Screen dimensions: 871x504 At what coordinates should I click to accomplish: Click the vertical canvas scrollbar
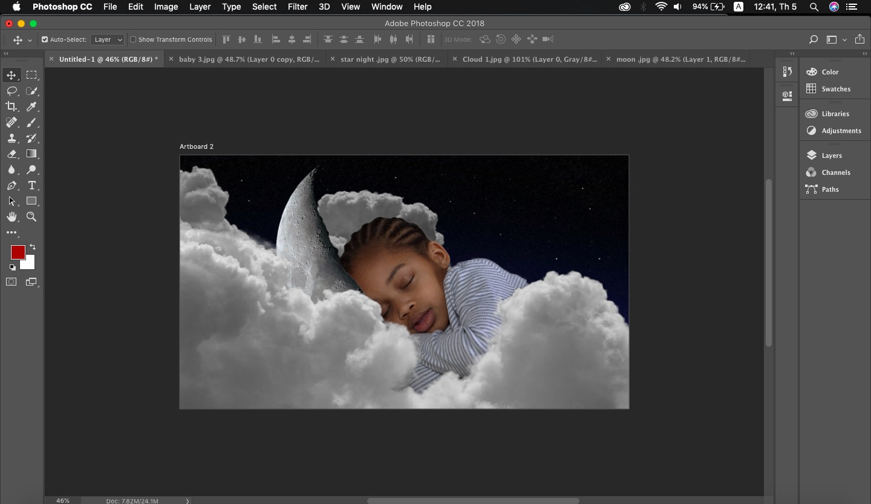(769, 263)
